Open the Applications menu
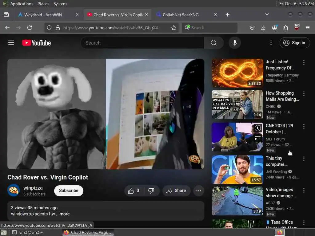This screenshot has height=236, width=315. pyautogui.click(x=22, y=4)
